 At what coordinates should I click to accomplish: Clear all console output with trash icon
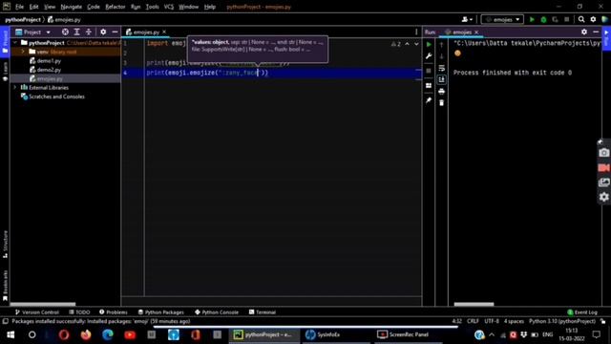[x=441, y=103]
